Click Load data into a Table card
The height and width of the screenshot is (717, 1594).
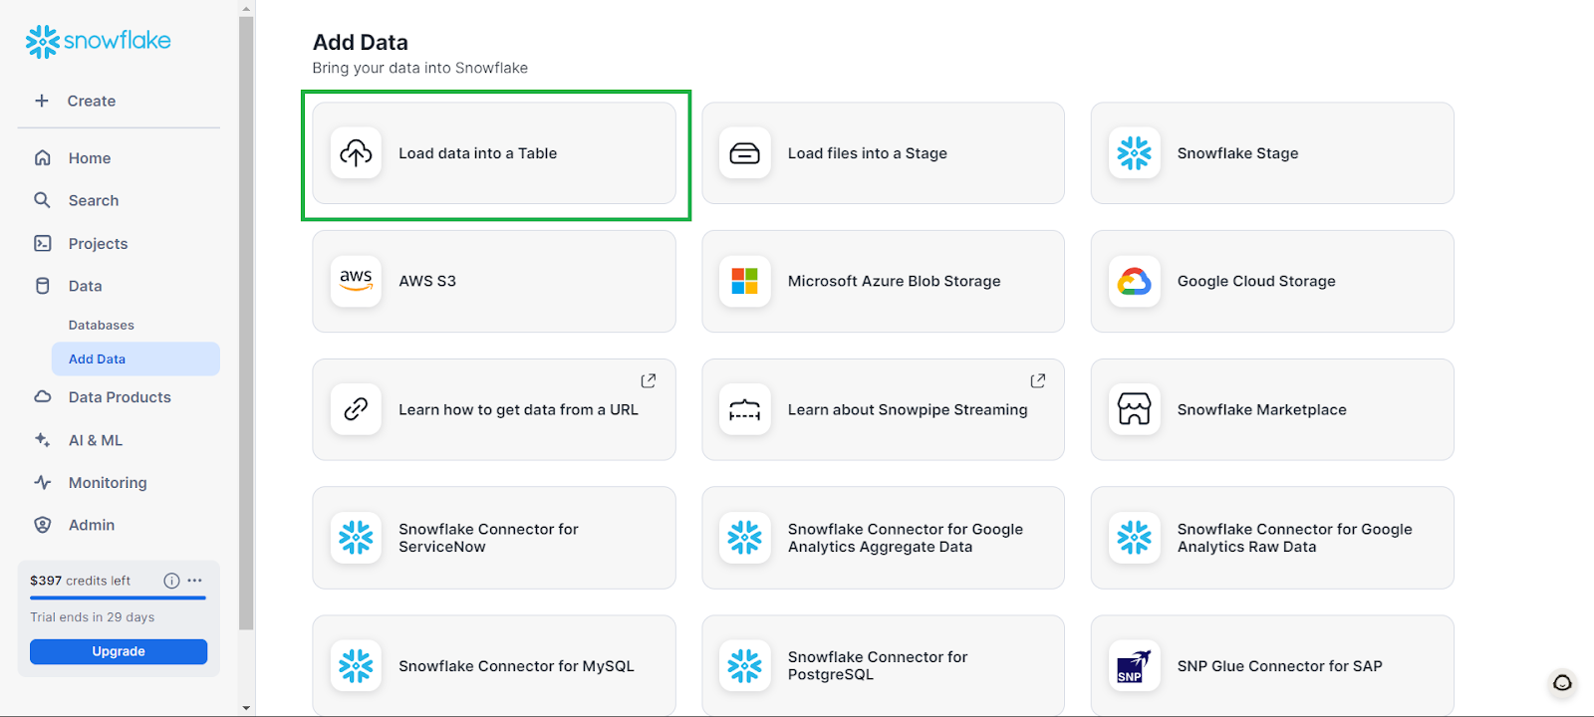pos(494,153)
